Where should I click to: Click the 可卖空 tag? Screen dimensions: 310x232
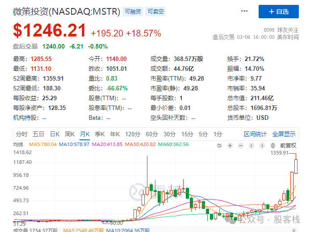pos(155,12)
